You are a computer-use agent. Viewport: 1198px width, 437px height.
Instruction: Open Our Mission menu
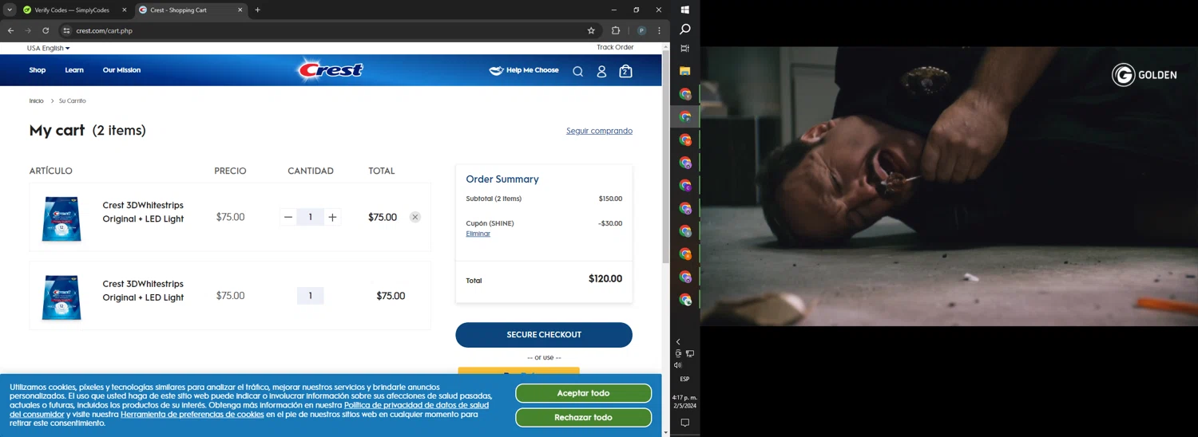tap(121, 70)
